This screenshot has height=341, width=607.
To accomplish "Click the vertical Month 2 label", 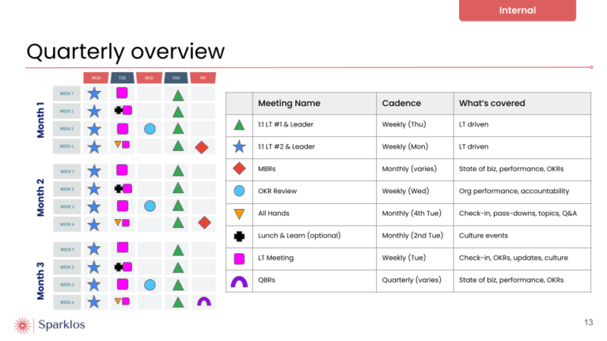I will (x=41, y=198).
